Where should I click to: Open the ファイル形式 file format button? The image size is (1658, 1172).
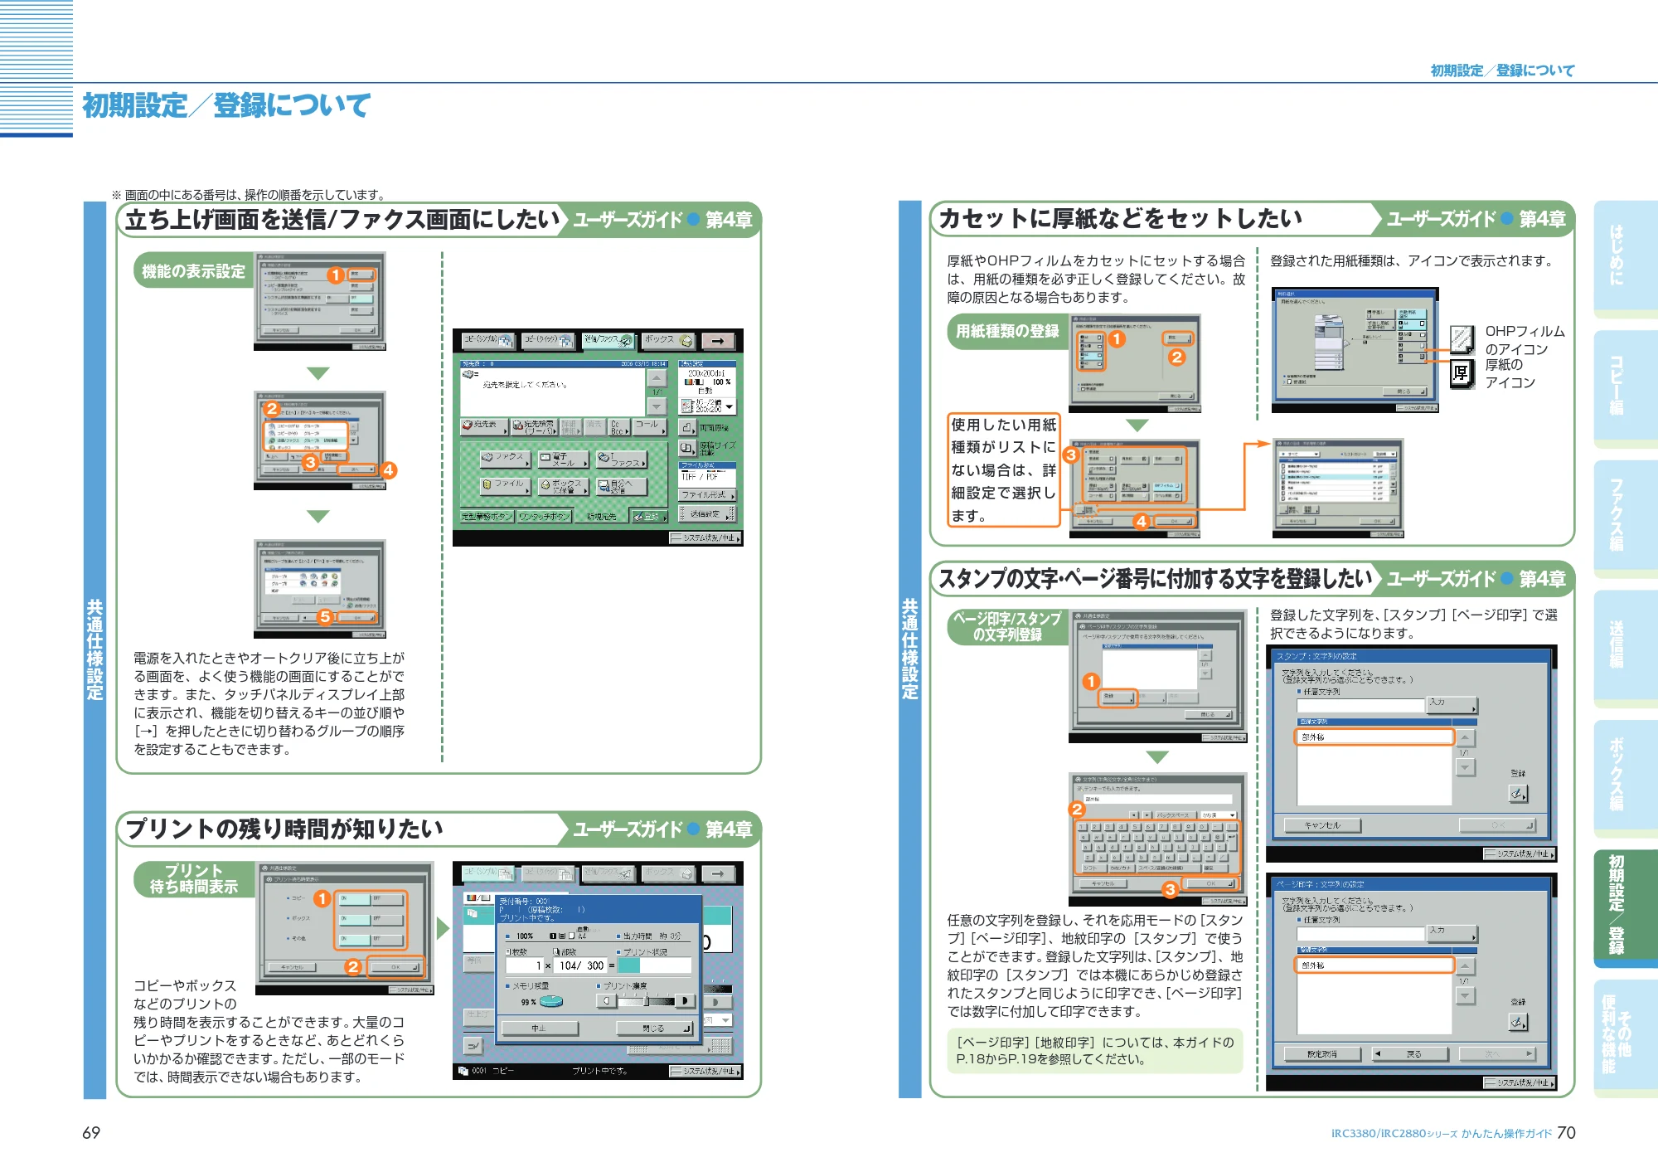(x=707, y=494)
